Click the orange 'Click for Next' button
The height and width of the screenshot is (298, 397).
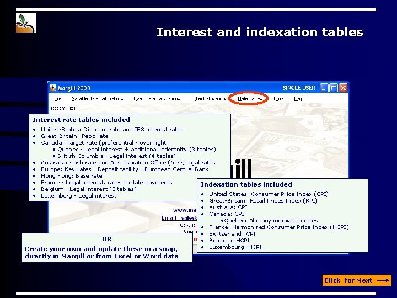357,280
